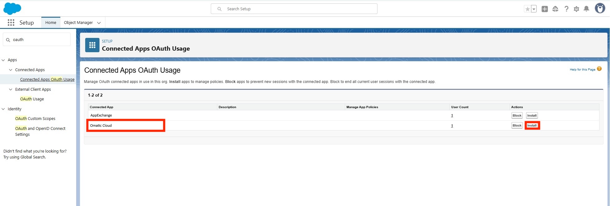Click the Actions column header
This screenshot has height=206, width=610.
click(x=517, y=107)
